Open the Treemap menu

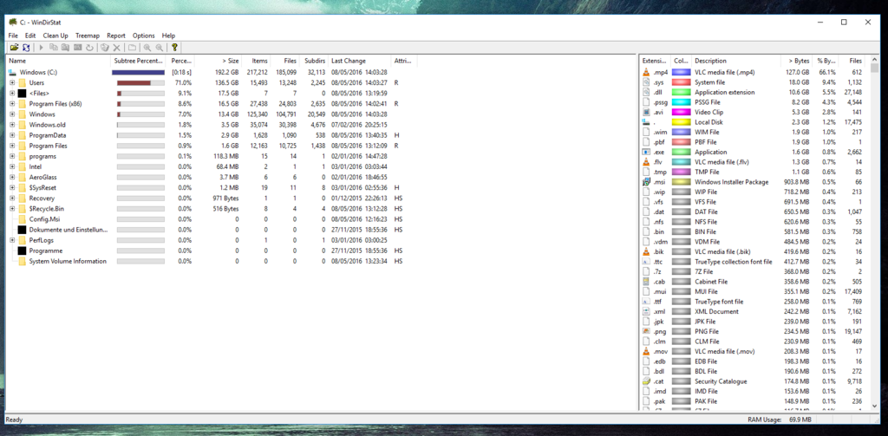pyautogui.click(x=88, y=36)
